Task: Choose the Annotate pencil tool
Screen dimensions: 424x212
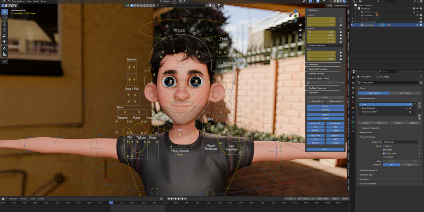Action: point(5,48)
